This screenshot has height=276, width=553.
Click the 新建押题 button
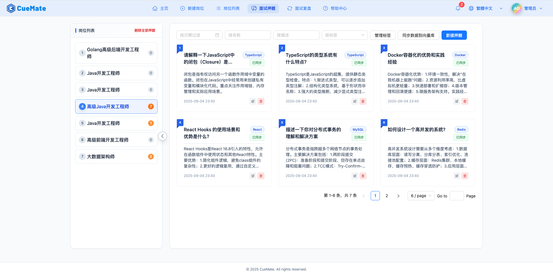[x=454, y=35]
